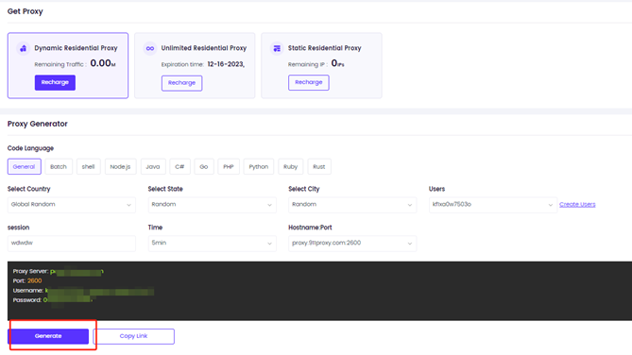
Task: Expand the Users dropdown
Action: coord(493,205)
